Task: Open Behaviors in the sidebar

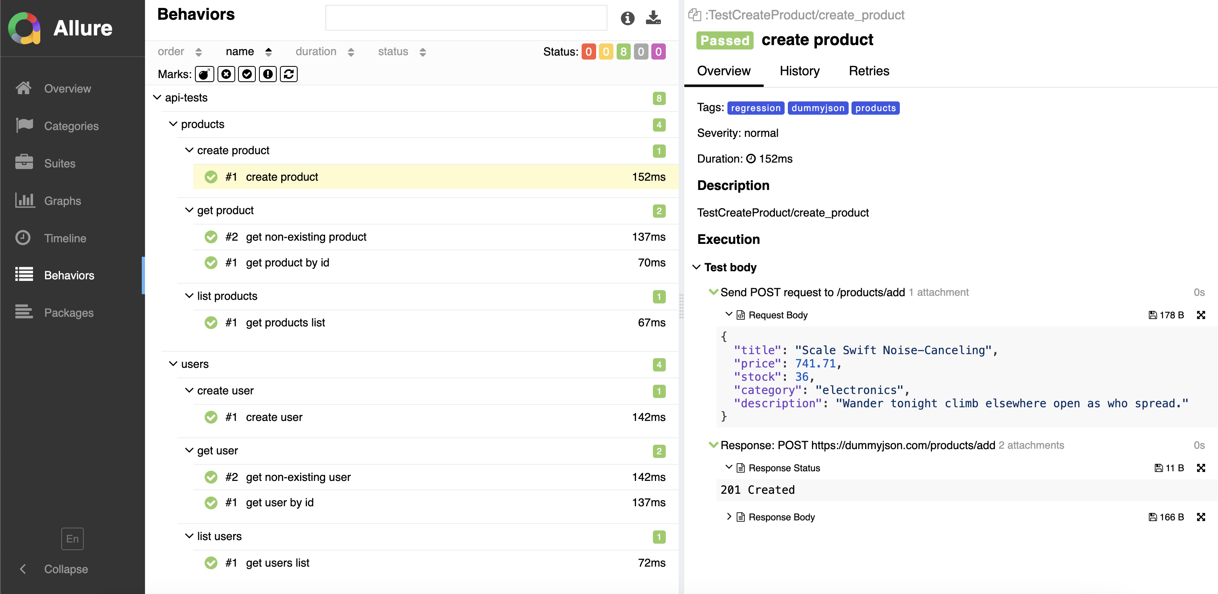Action: (x=72, y=275)
